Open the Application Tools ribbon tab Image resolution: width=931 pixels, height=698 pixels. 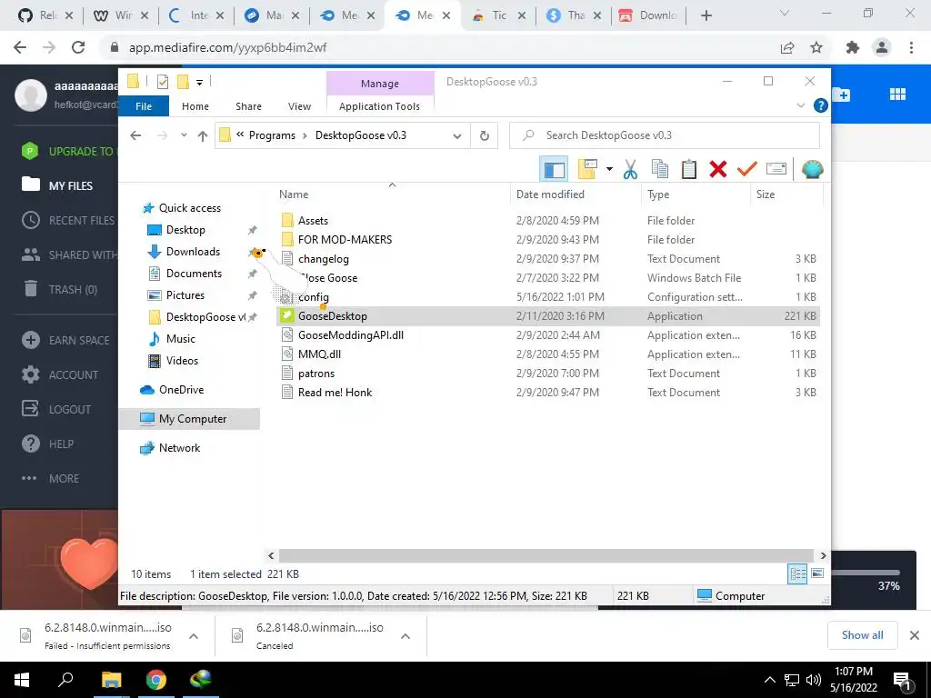click(x=379, y=106)
